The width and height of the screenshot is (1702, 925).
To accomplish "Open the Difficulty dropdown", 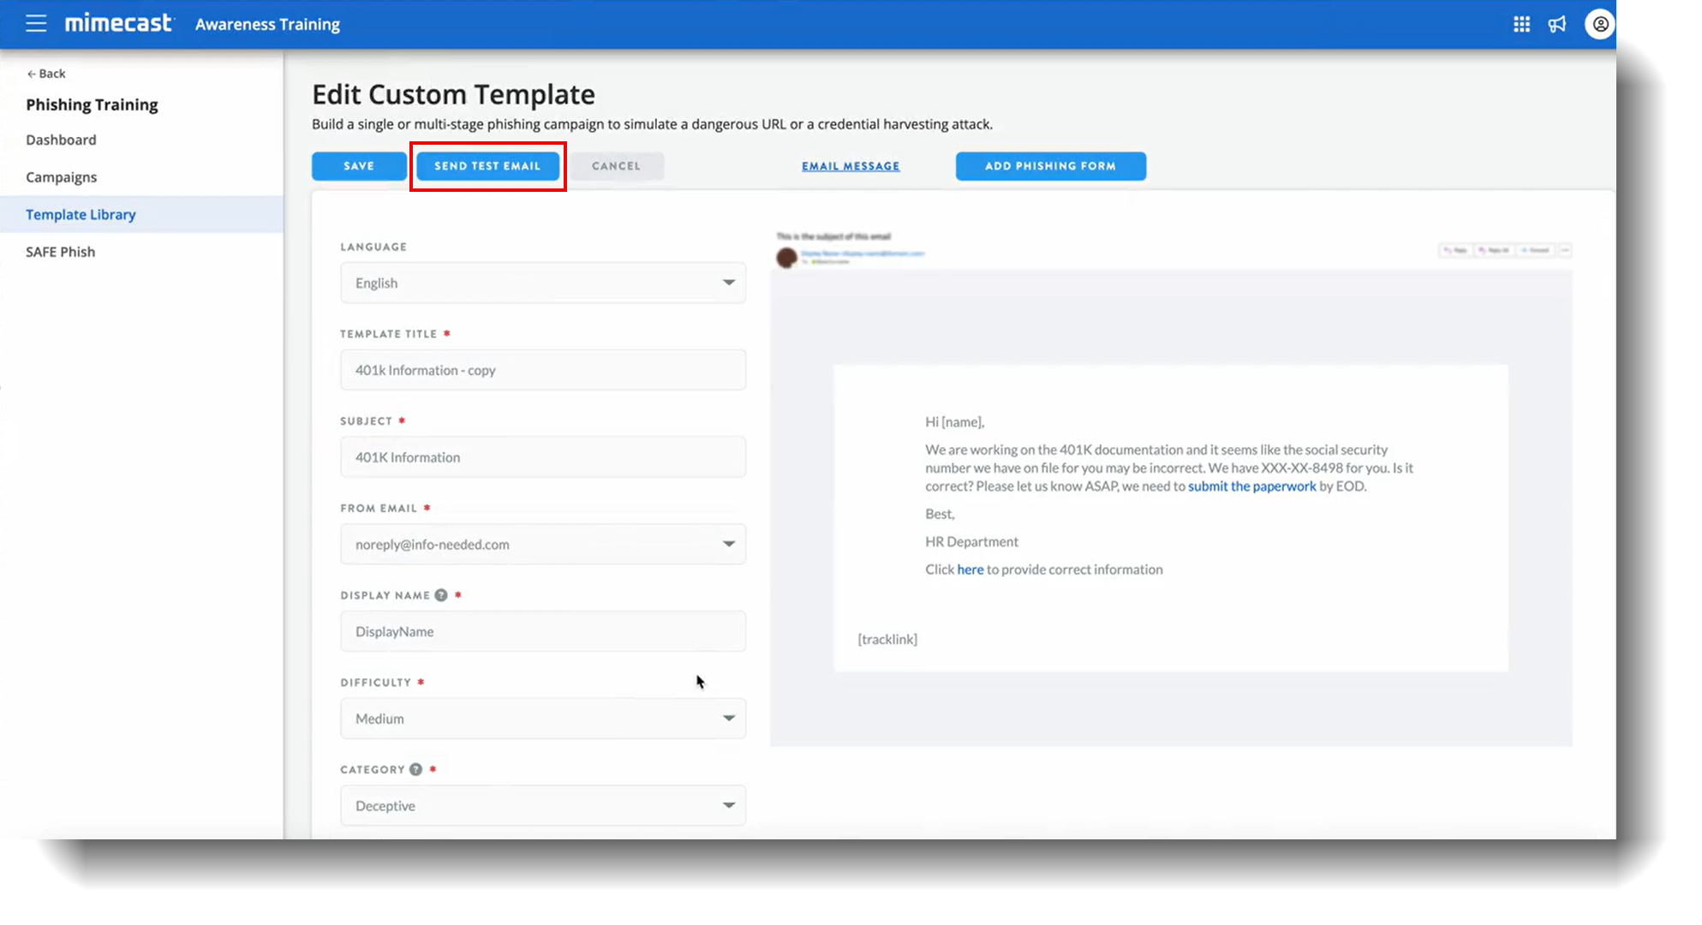I will (542, 719).
